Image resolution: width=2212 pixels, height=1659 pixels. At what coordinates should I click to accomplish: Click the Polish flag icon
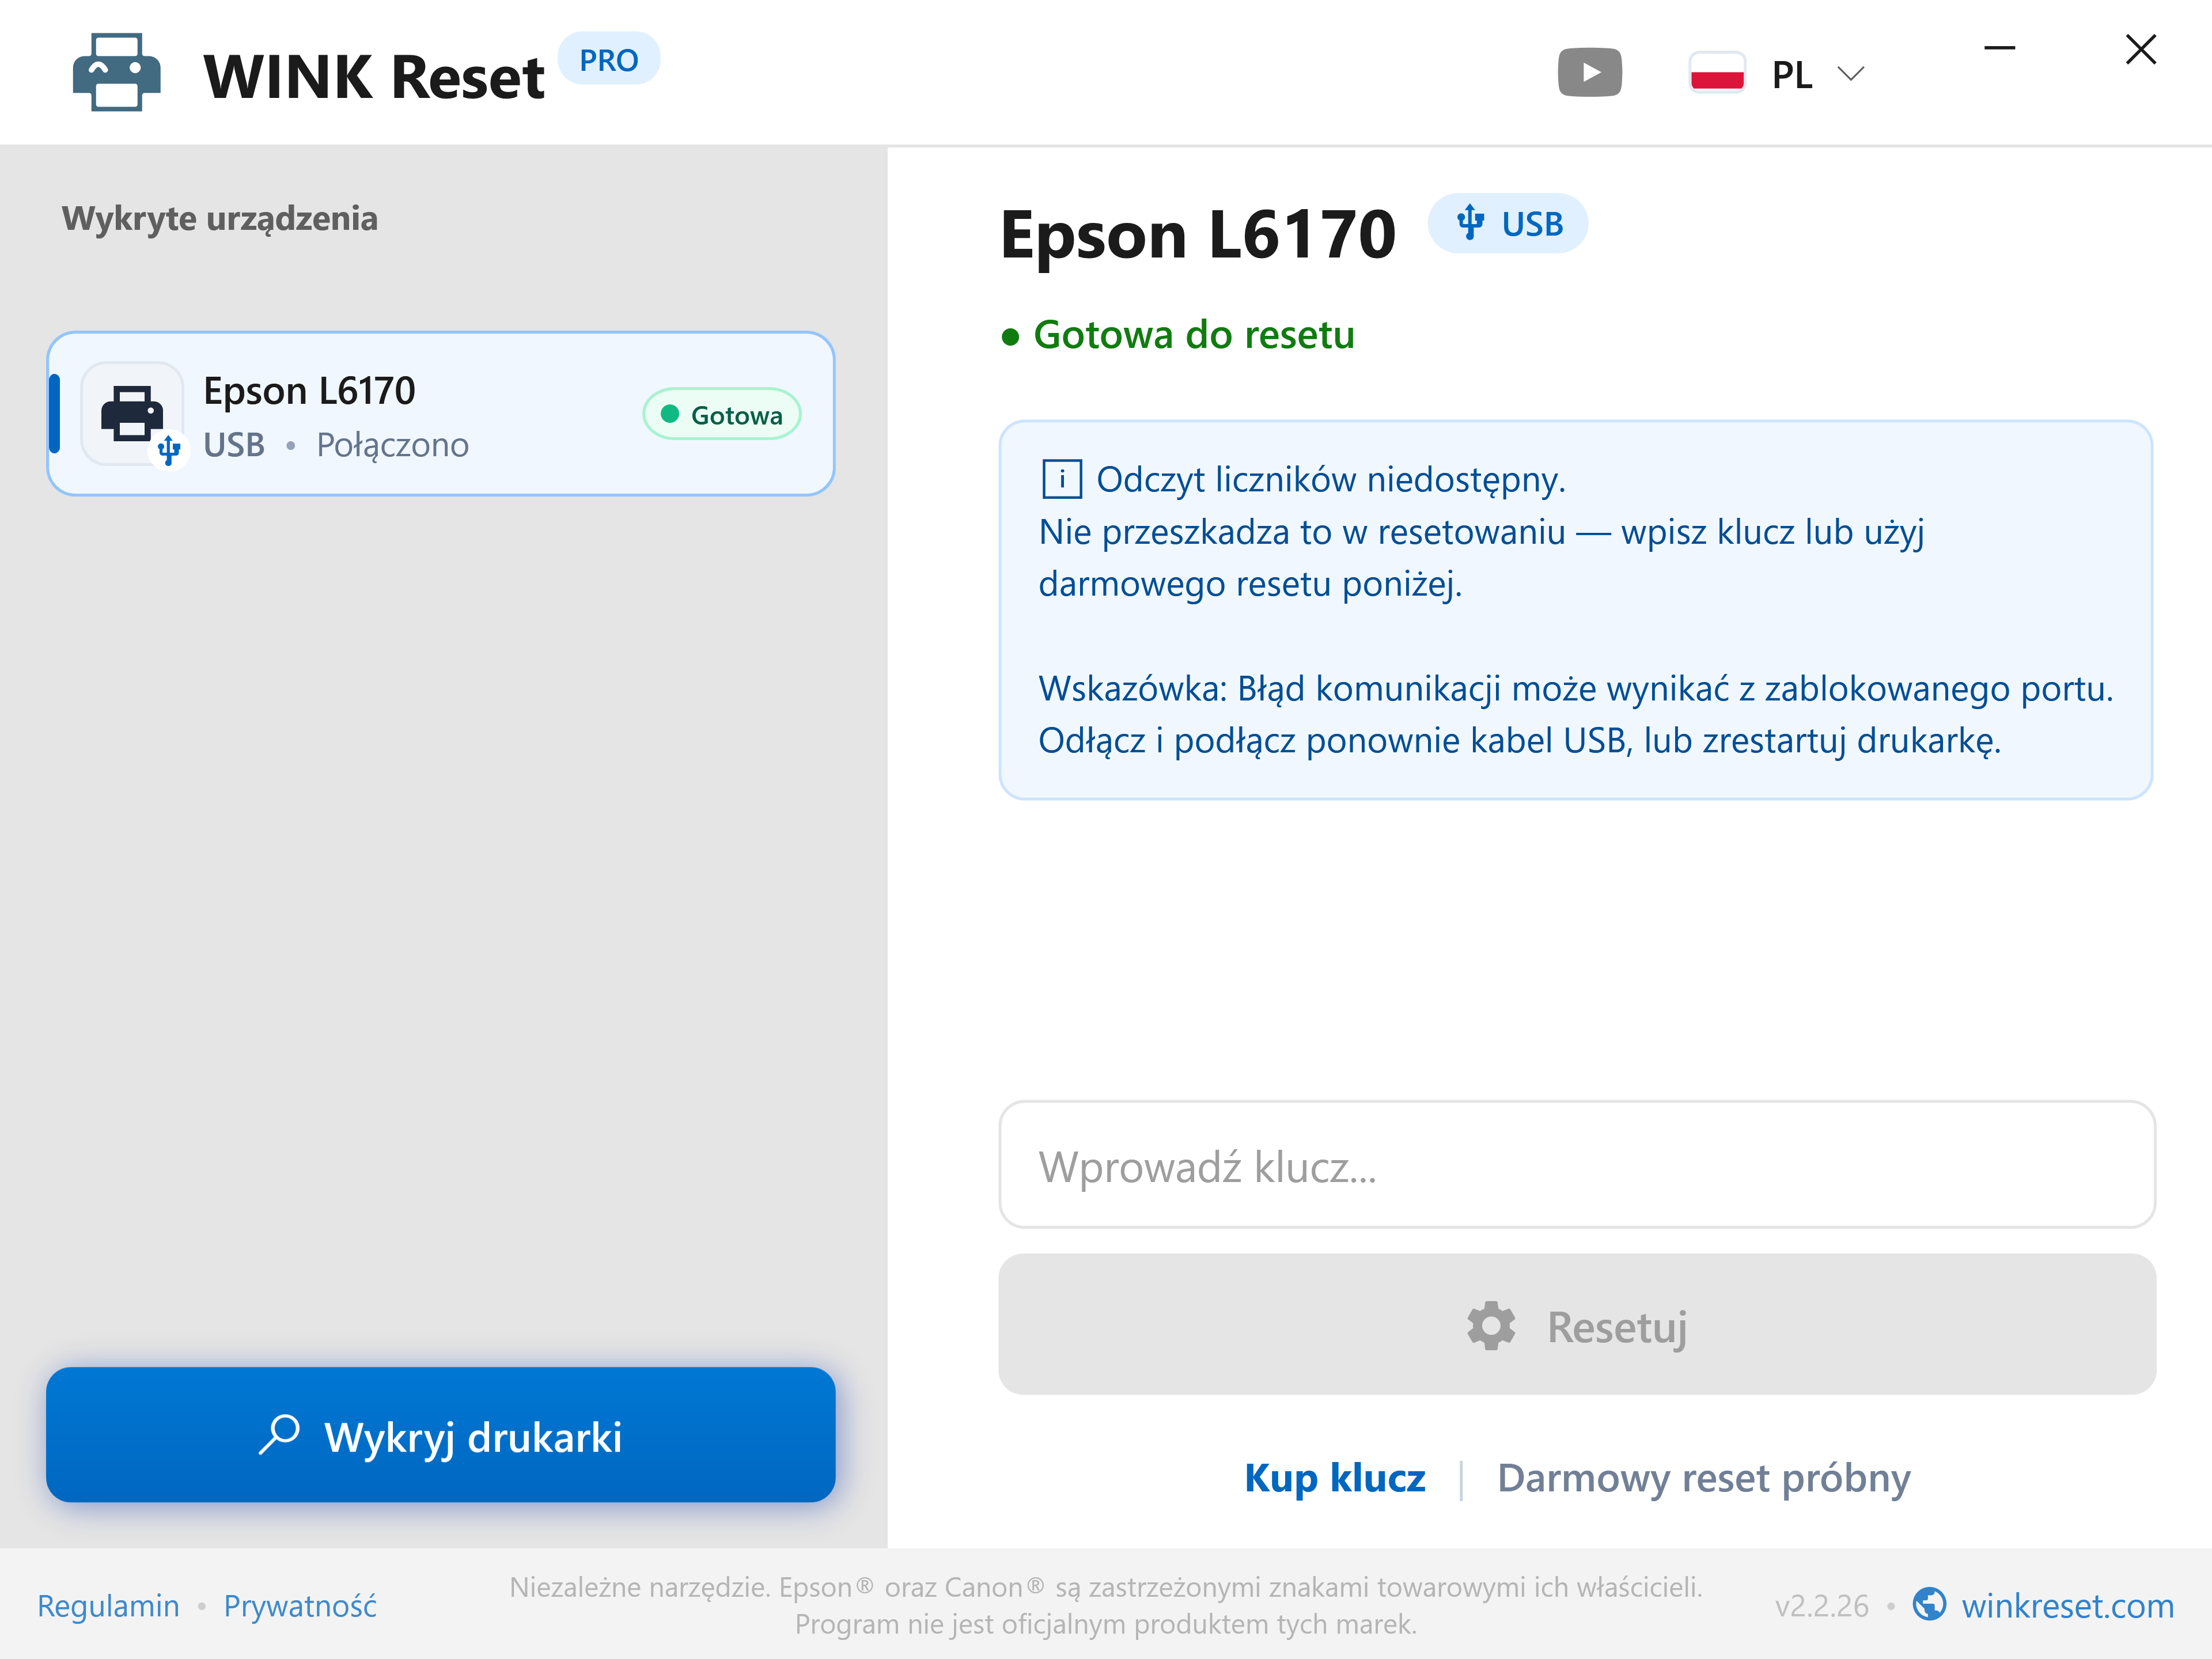click(x=1717, y=73)
